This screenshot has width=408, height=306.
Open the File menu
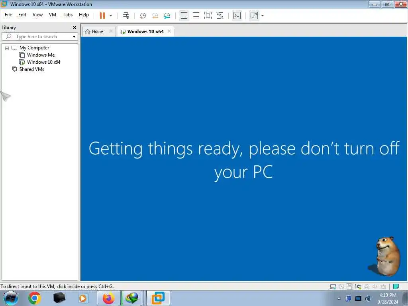pos(8,15)
